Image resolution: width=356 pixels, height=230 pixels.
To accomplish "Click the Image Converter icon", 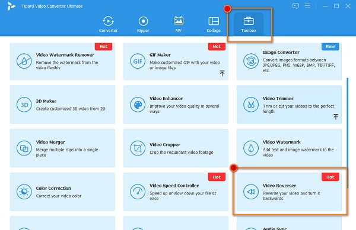I will tap(251, 61).
